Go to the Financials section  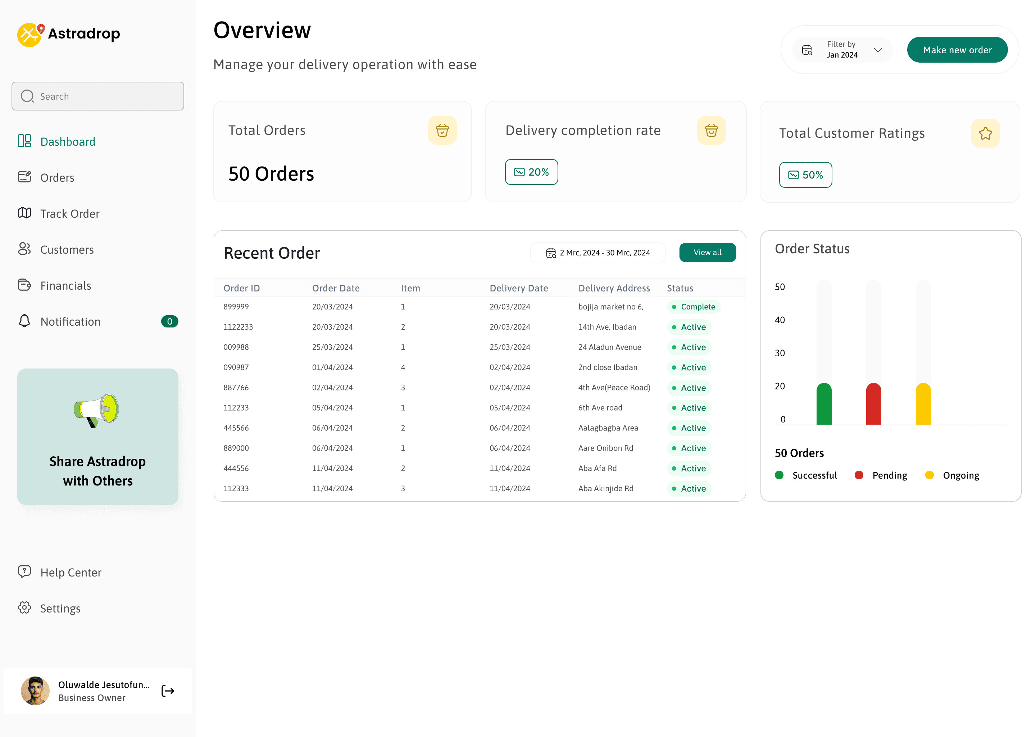65,285
